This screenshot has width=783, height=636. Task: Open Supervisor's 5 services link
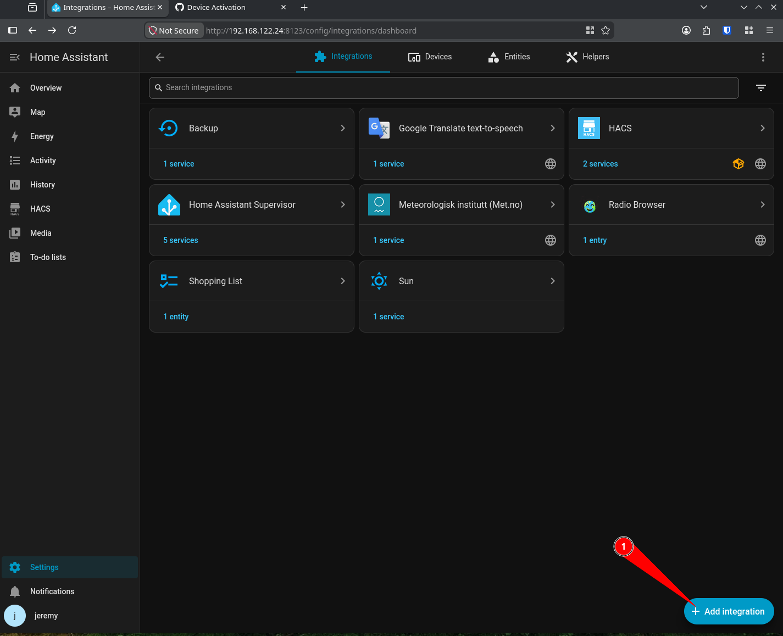pyautogui.click(x=180, y=240)
